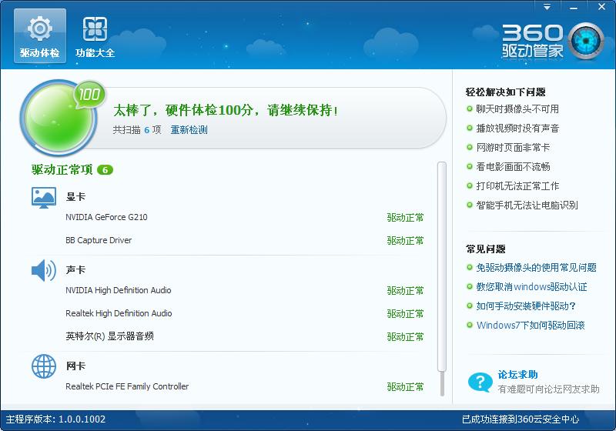Viewport: 616px width, 431px height.
Task: Click the 显卡 category heading
Action: (75, 197)
